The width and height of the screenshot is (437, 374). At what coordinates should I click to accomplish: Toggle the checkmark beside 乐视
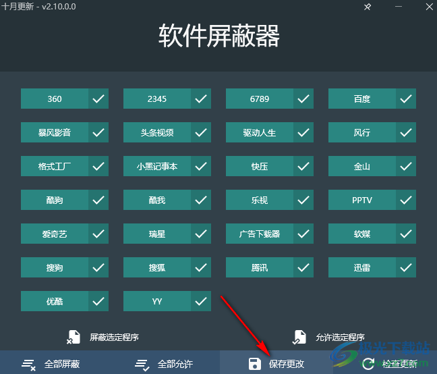pos(303,200)
